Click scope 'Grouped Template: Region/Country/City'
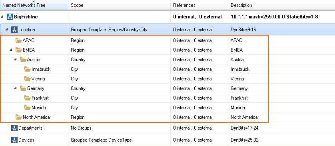 (109, 30)
